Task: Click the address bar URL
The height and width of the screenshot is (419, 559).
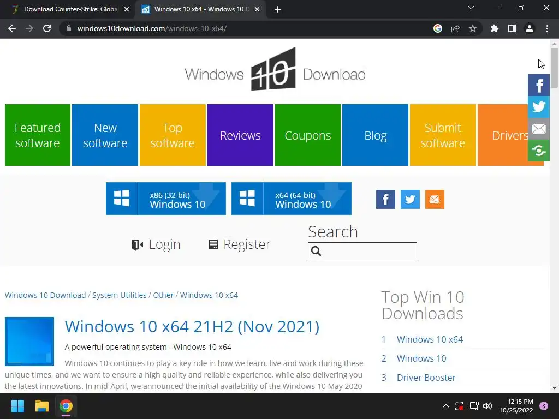Action: pyautogui.click(x=152, y=28)
